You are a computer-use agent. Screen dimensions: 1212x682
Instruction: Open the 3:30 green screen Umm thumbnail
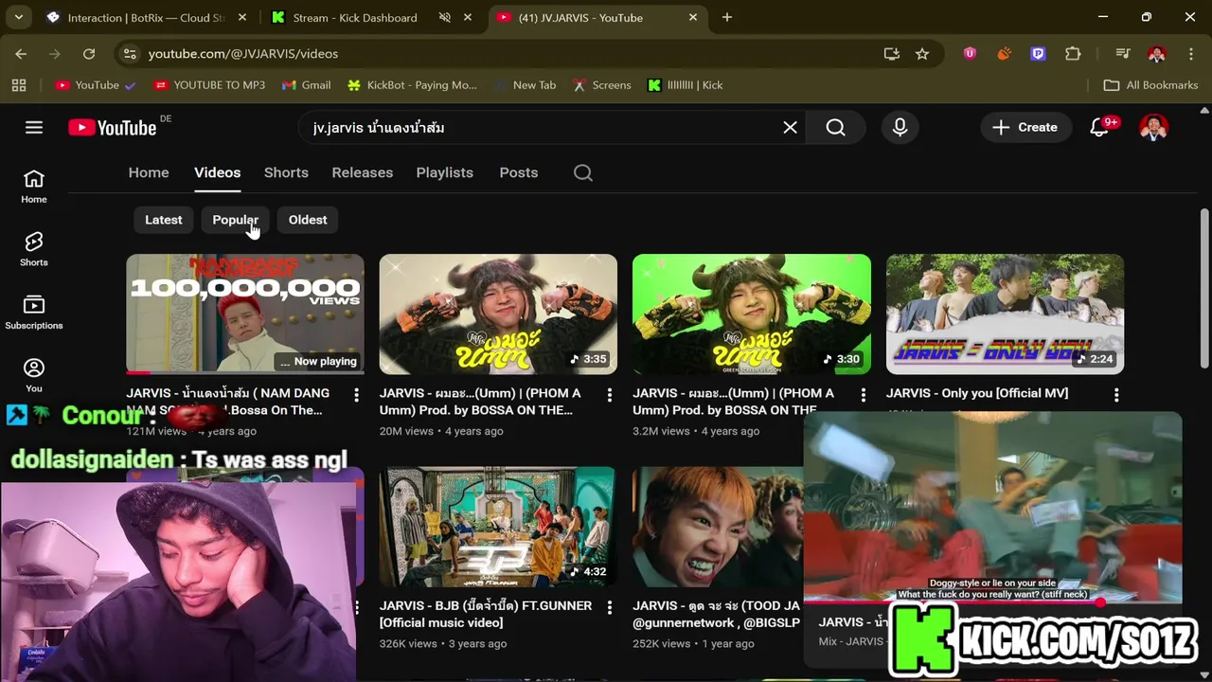coord(752,314)
